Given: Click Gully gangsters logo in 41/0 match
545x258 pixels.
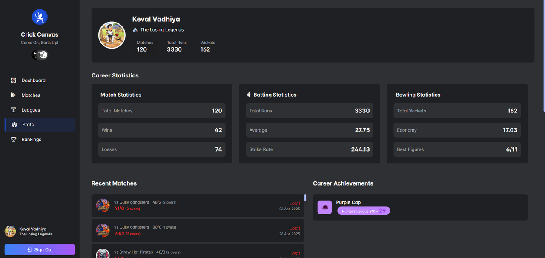Looking at the screenshot, I should [x=103, y=206].
